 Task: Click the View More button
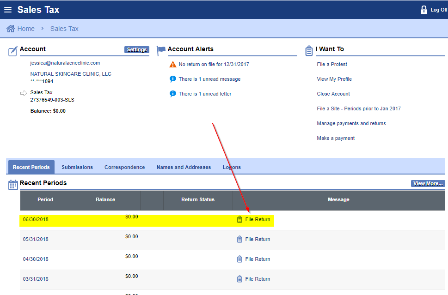tap(428, 183)
